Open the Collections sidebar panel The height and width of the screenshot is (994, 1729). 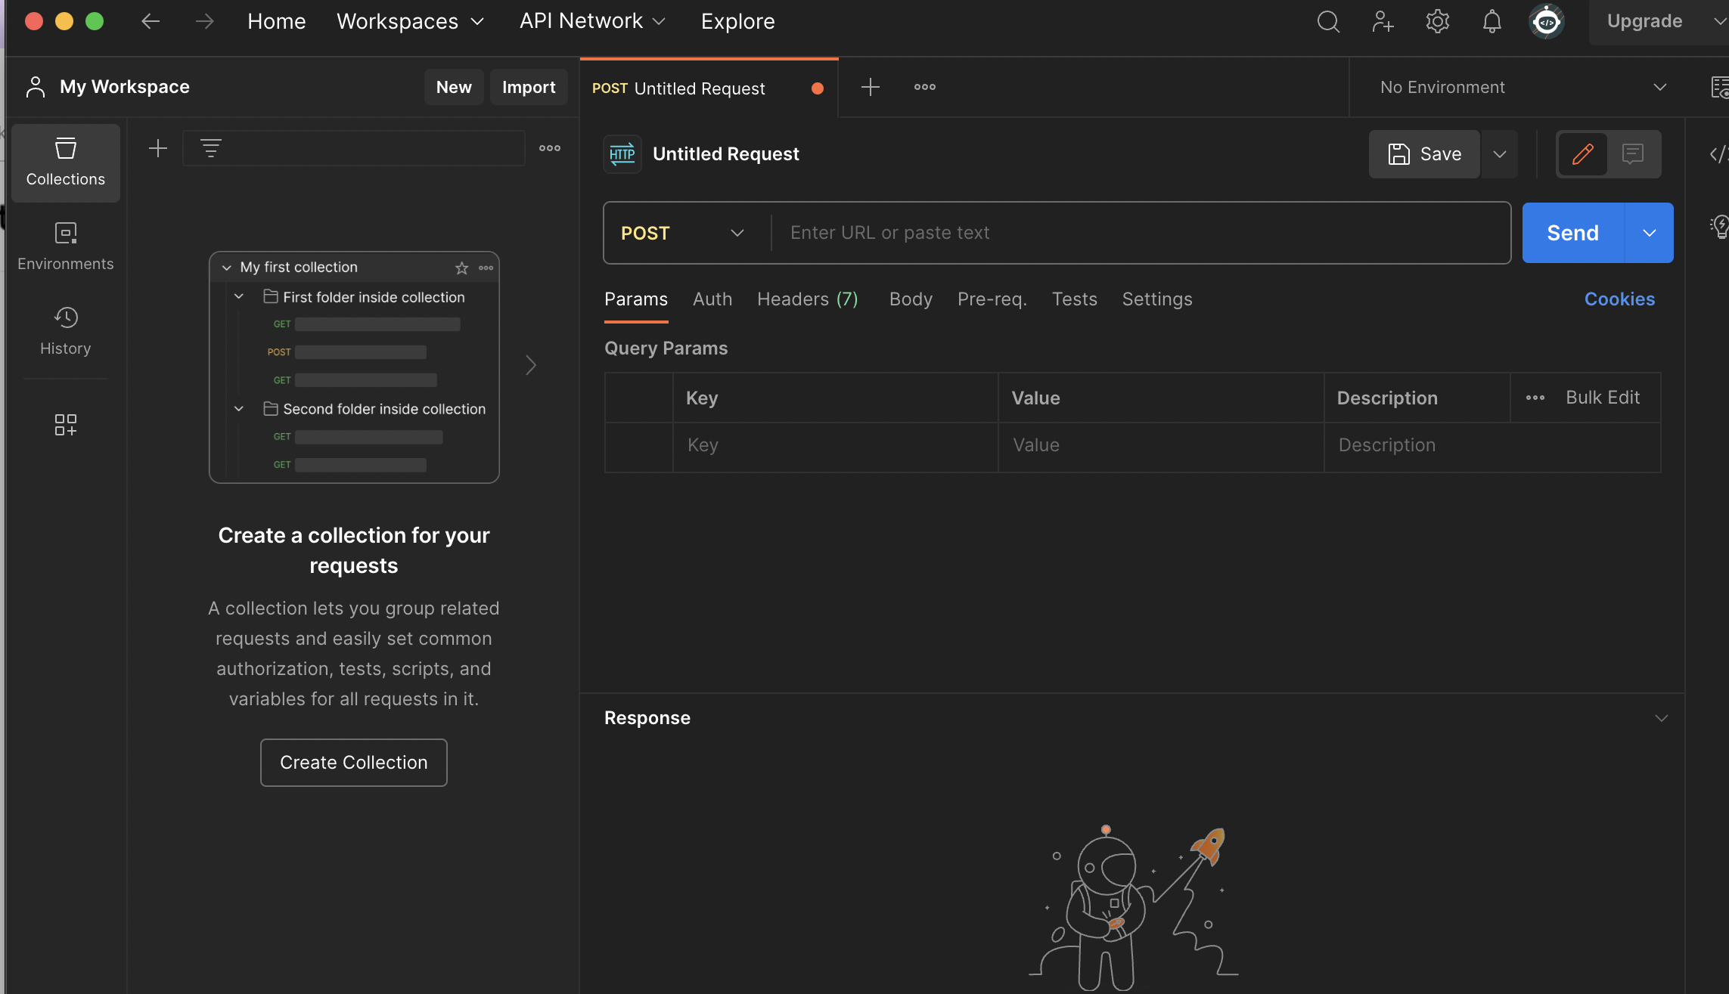[x=66, y=163]
